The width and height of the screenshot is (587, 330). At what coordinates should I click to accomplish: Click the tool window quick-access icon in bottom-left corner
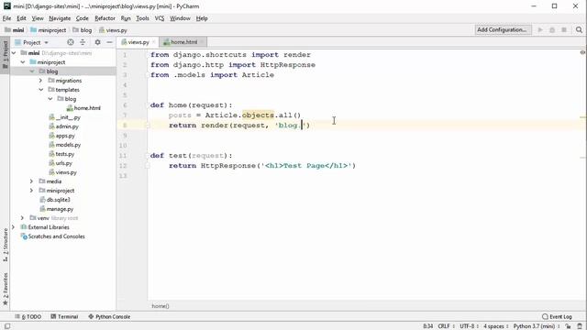coord(6,326)
